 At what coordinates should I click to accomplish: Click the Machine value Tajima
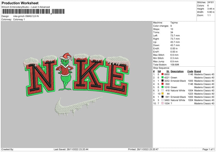tap(174, 23)
